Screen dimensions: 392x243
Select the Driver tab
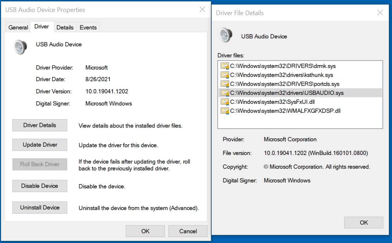tap(42, 26)
